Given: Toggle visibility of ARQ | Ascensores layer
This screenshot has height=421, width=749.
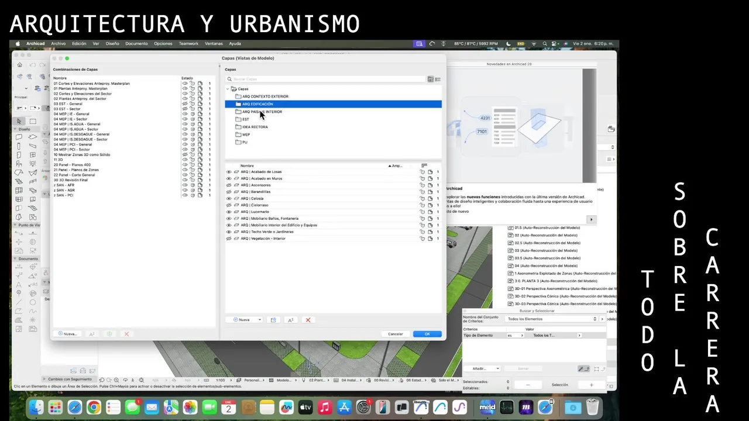Looking at the screenshot, I should (229, 185).
